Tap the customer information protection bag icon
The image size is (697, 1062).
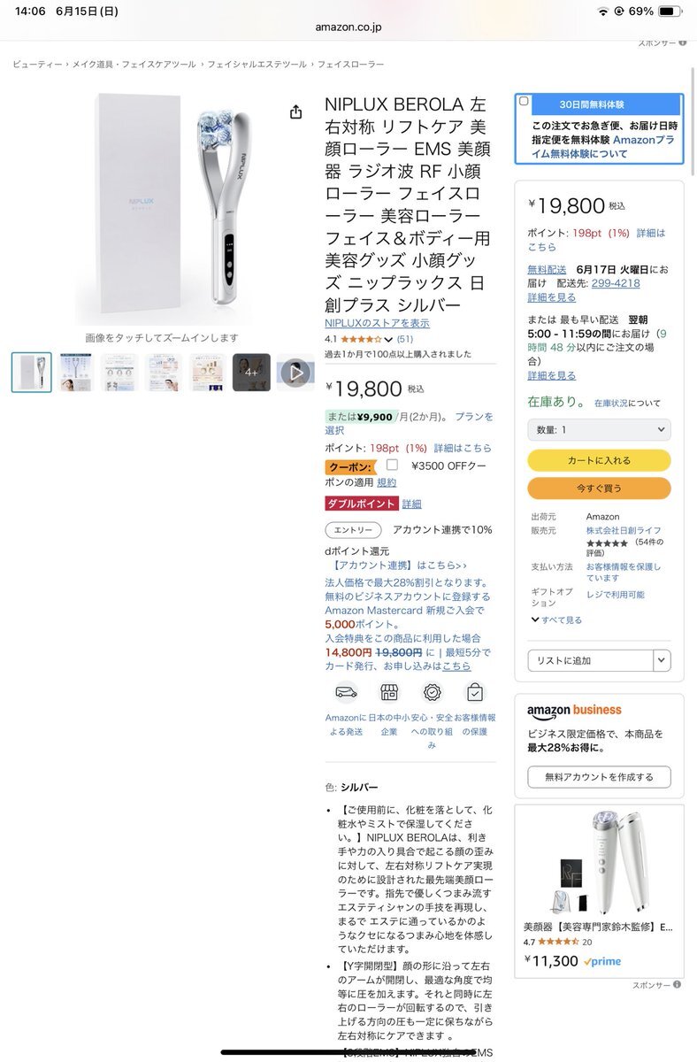(x=475, y=693)
